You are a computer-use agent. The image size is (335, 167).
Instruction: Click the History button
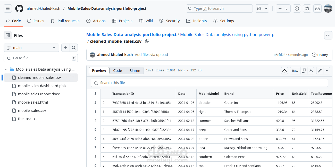point(320,55)
